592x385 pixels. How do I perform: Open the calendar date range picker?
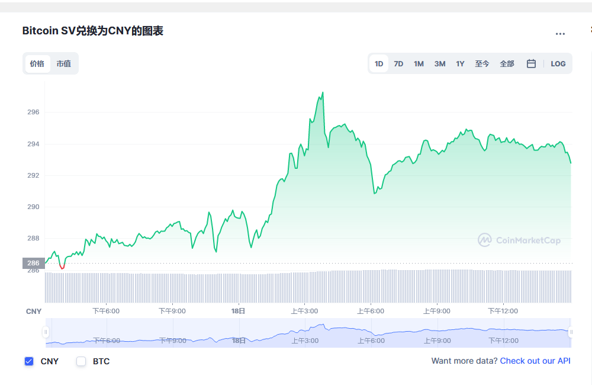point(531,63)
